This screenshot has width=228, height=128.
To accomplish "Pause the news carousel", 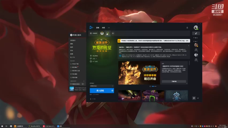I will (150, 86).
